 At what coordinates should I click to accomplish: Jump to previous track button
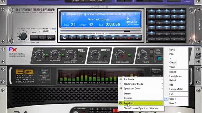tap(72, 38)
